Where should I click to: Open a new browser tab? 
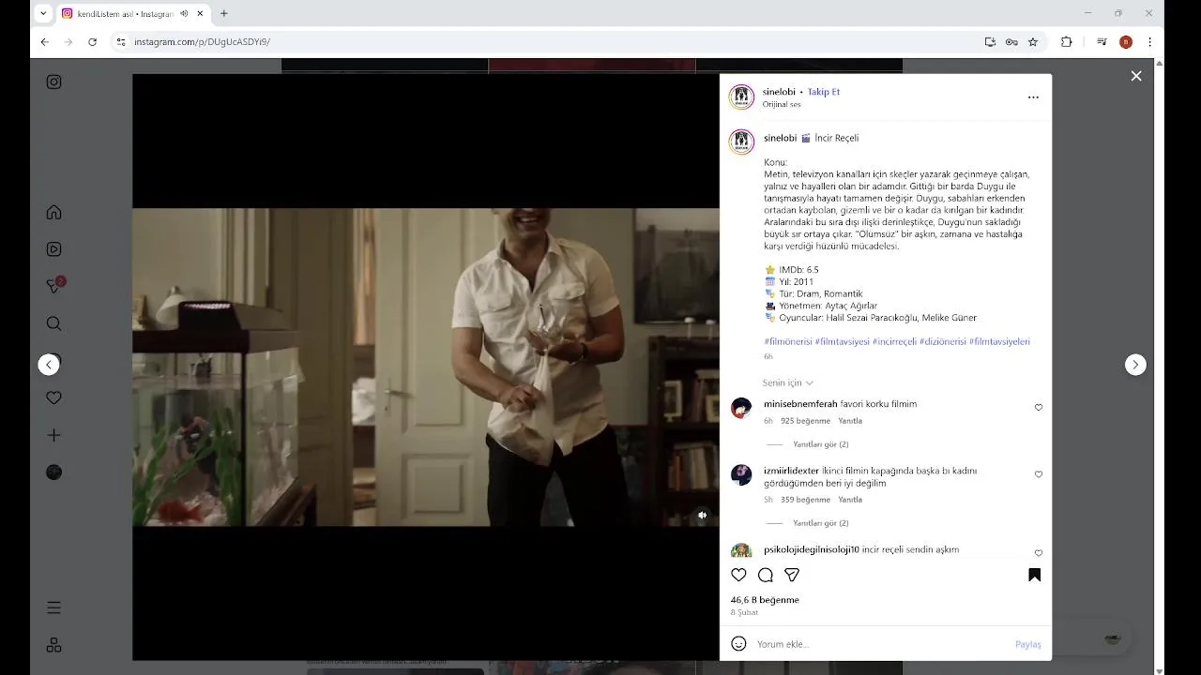(223, 13)
